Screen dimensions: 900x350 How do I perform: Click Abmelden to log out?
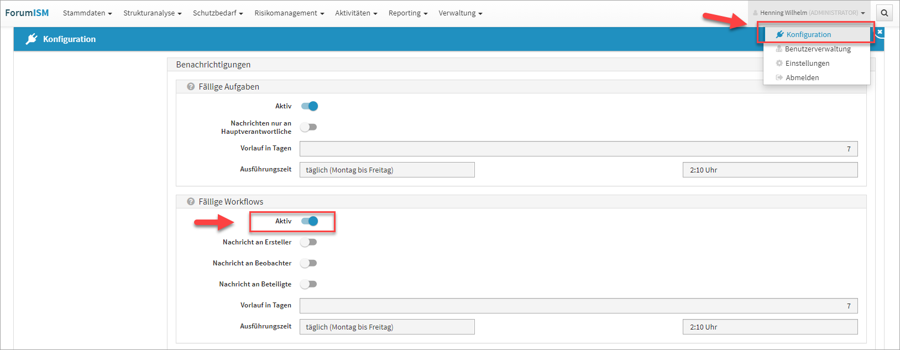[x=802, y=78]
